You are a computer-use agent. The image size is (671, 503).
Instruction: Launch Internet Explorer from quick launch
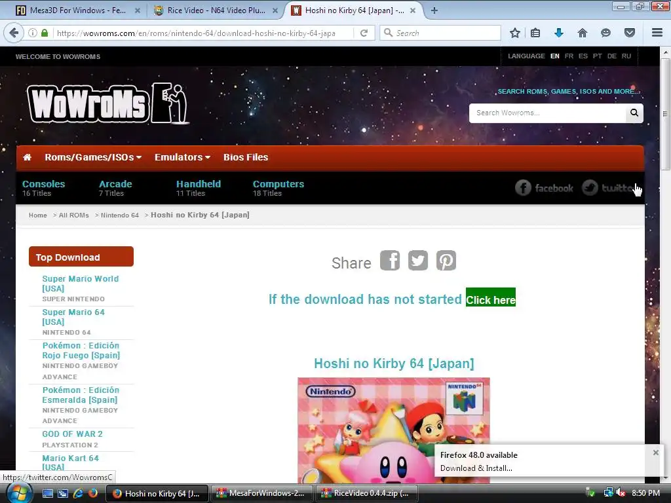click(78, 493)
